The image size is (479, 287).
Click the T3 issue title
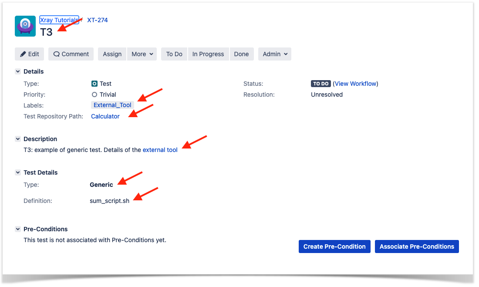(47, 32)
